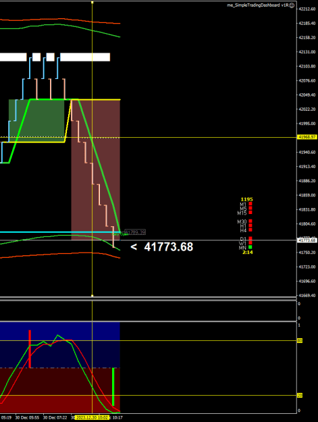The height and width of the screenshot is (422, 318).
Task: Click the '30 Dec 07:22' time label
Action: tap(55, 418)
